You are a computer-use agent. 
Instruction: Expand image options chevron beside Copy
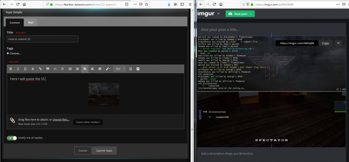(x=338, y=43)
